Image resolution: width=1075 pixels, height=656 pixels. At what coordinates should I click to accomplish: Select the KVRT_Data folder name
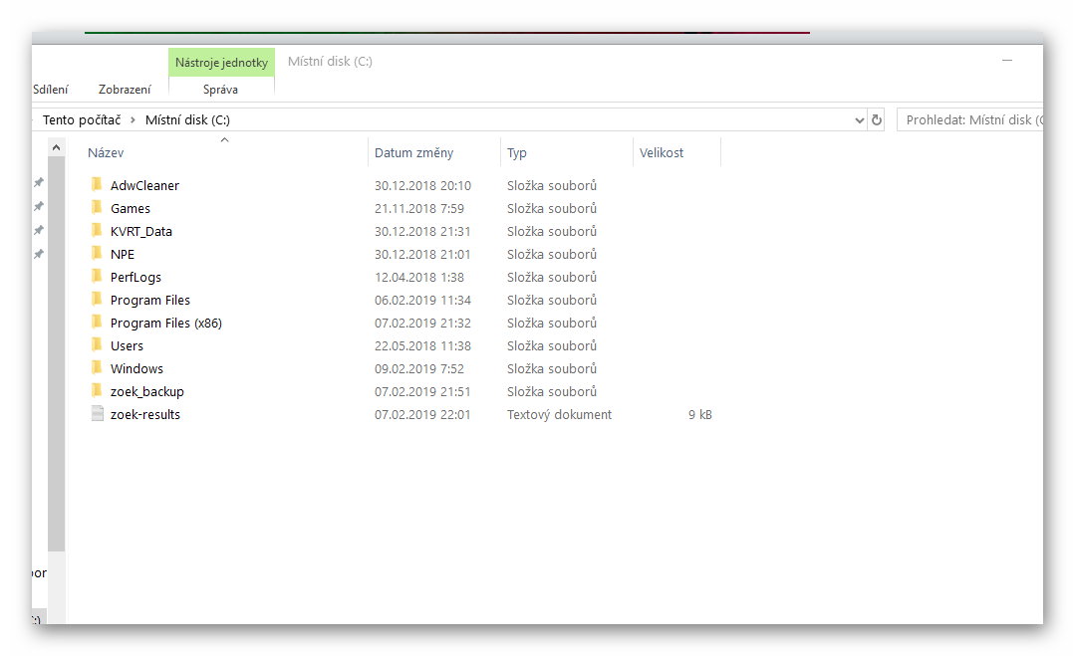pos(141,232)
